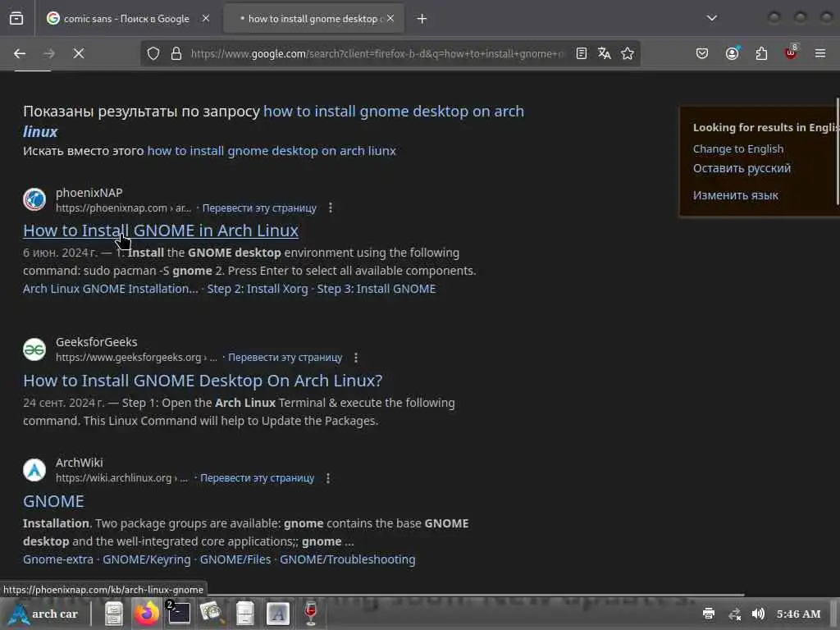Show site security lock information
Screen dimensions: 840x630
(x=176, y=53)
